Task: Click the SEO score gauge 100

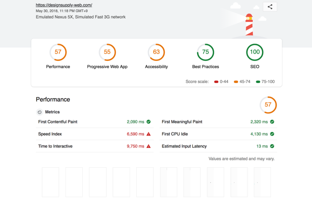Action: point(255,52)
